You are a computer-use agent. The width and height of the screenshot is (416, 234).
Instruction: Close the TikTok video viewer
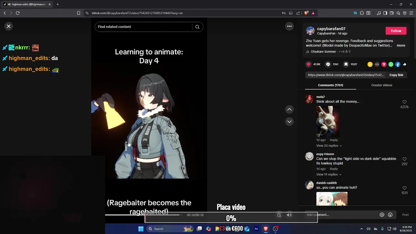pyautogui.click(x=9, y=26)
